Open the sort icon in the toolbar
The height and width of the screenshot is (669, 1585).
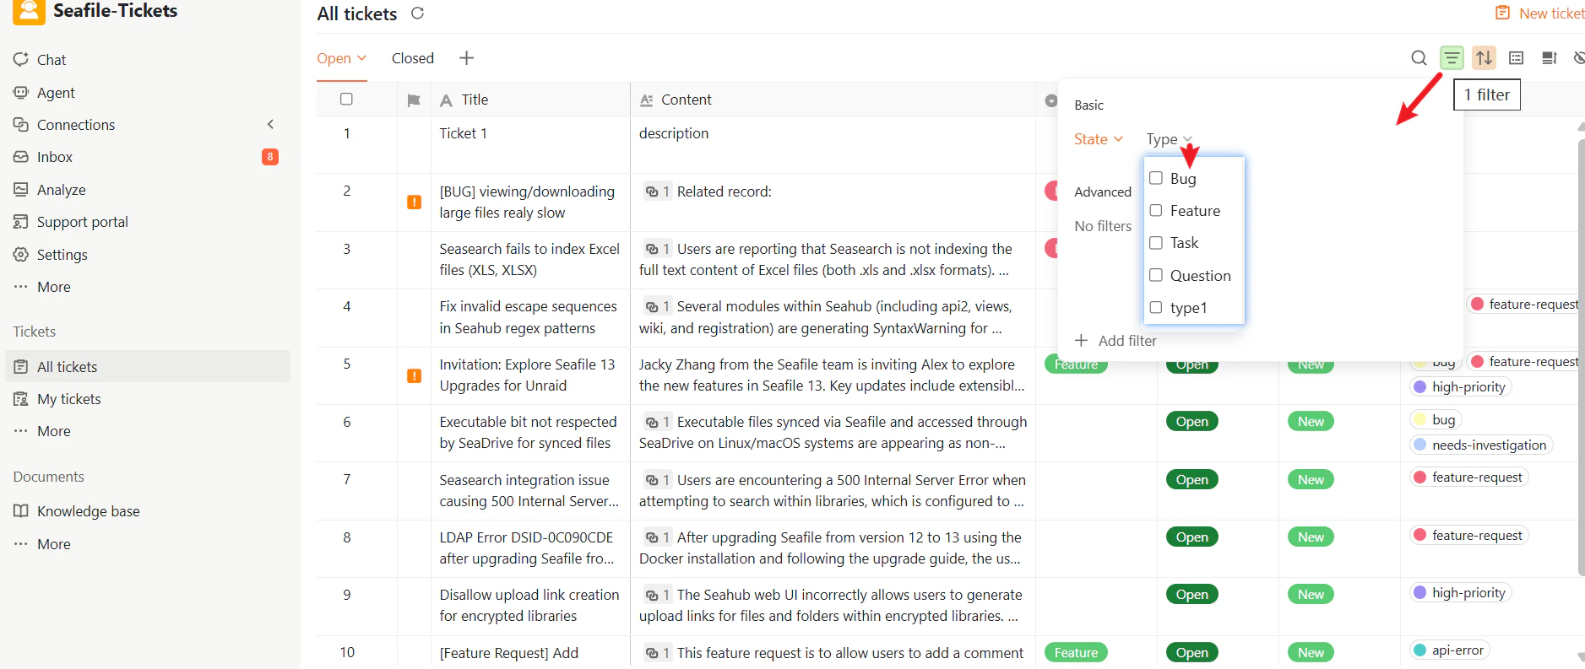1484,58
